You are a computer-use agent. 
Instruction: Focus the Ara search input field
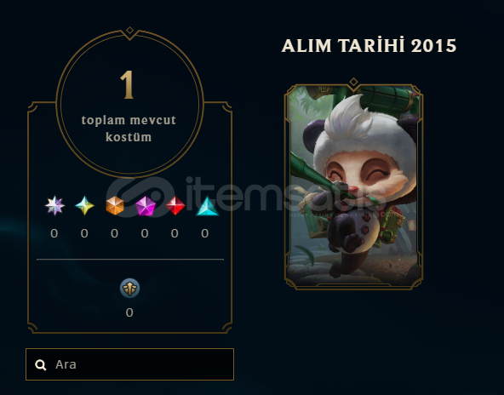tap(130, 364)
